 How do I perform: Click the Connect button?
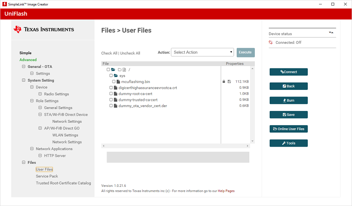(x=288, y=72)
